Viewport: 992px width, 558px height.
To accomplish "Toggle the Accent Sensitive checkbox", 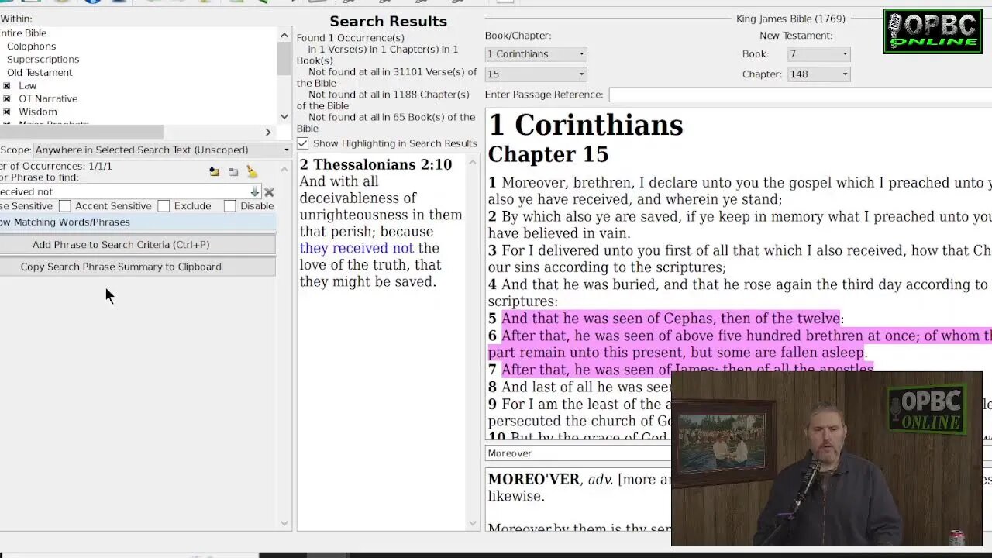I will [65, 206].
